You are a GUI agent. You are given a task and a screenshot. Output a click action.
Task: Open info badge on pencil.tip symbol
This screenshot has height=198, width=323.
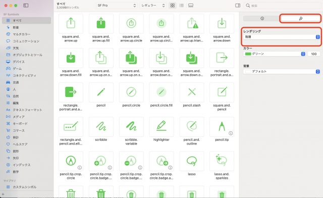(x=231, y=133)
